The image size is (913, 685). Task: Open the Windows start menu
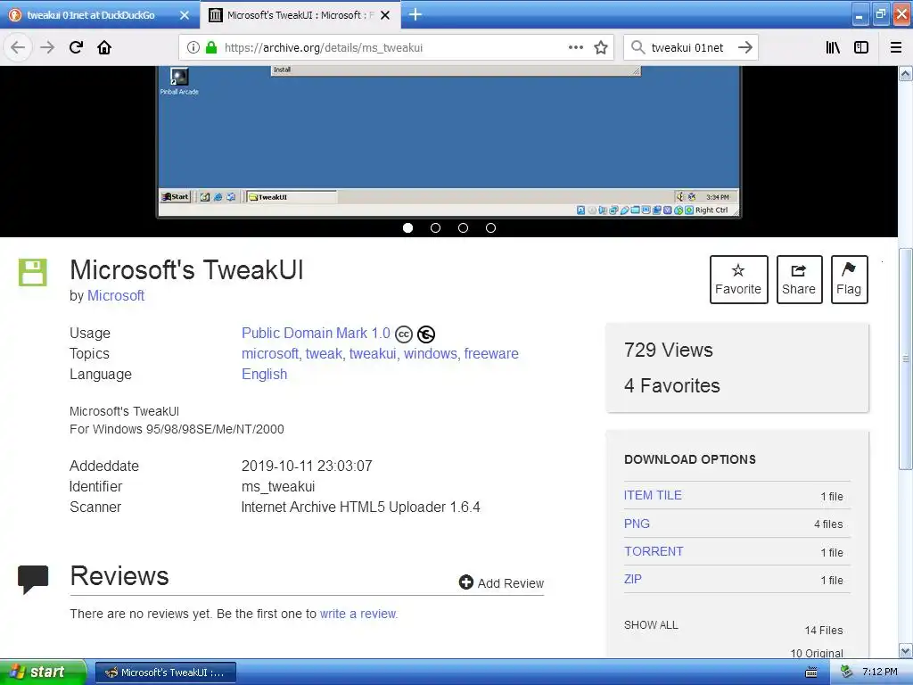[43, 673]
